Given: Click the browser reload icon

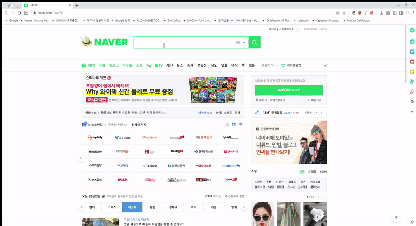Looking at the screenshot, I should coord(19,12).
